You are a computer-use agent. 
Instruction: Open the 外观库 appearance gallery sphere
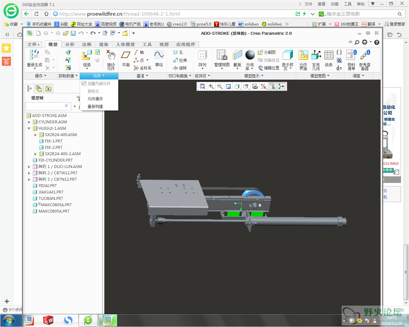(250, 55)
